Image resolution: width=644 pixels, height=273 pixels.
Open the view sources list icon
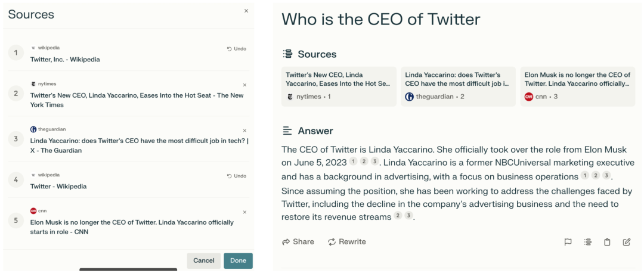point(587,242)
